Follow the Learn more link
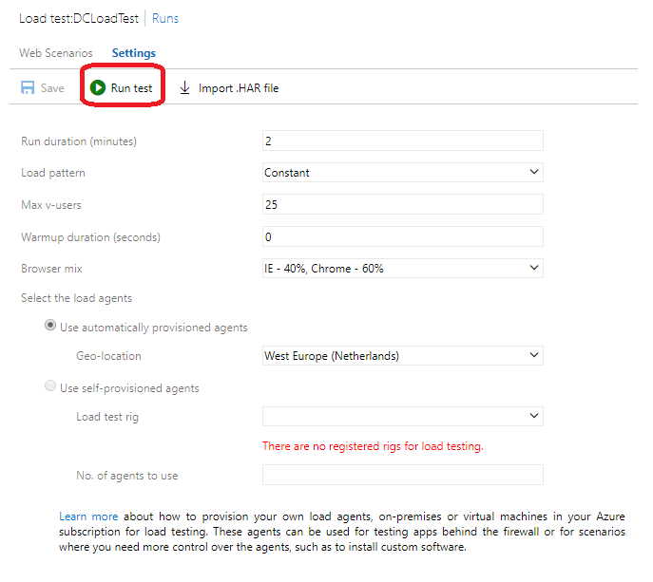 (x=88, y=516)
